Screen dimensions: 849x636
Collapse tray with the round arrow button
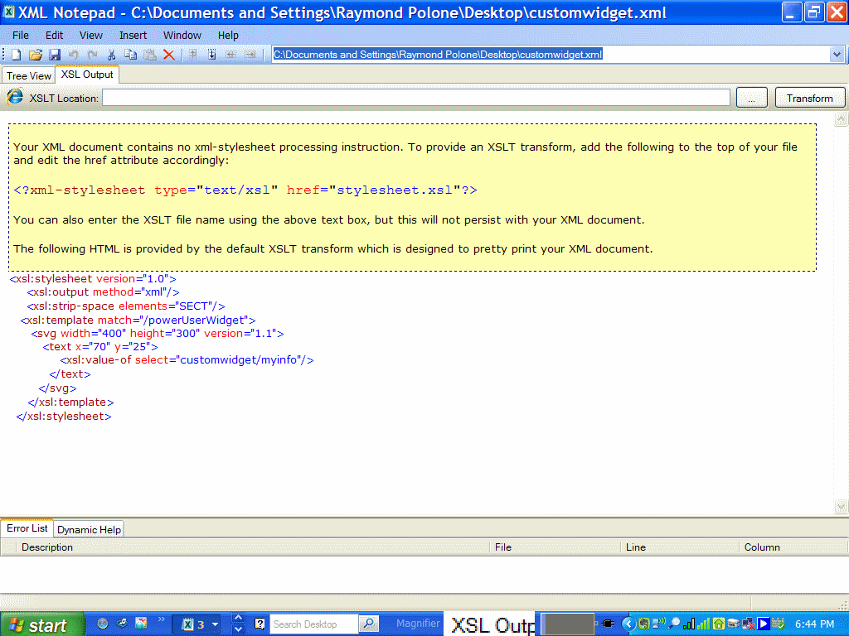(x=628, y=624)
